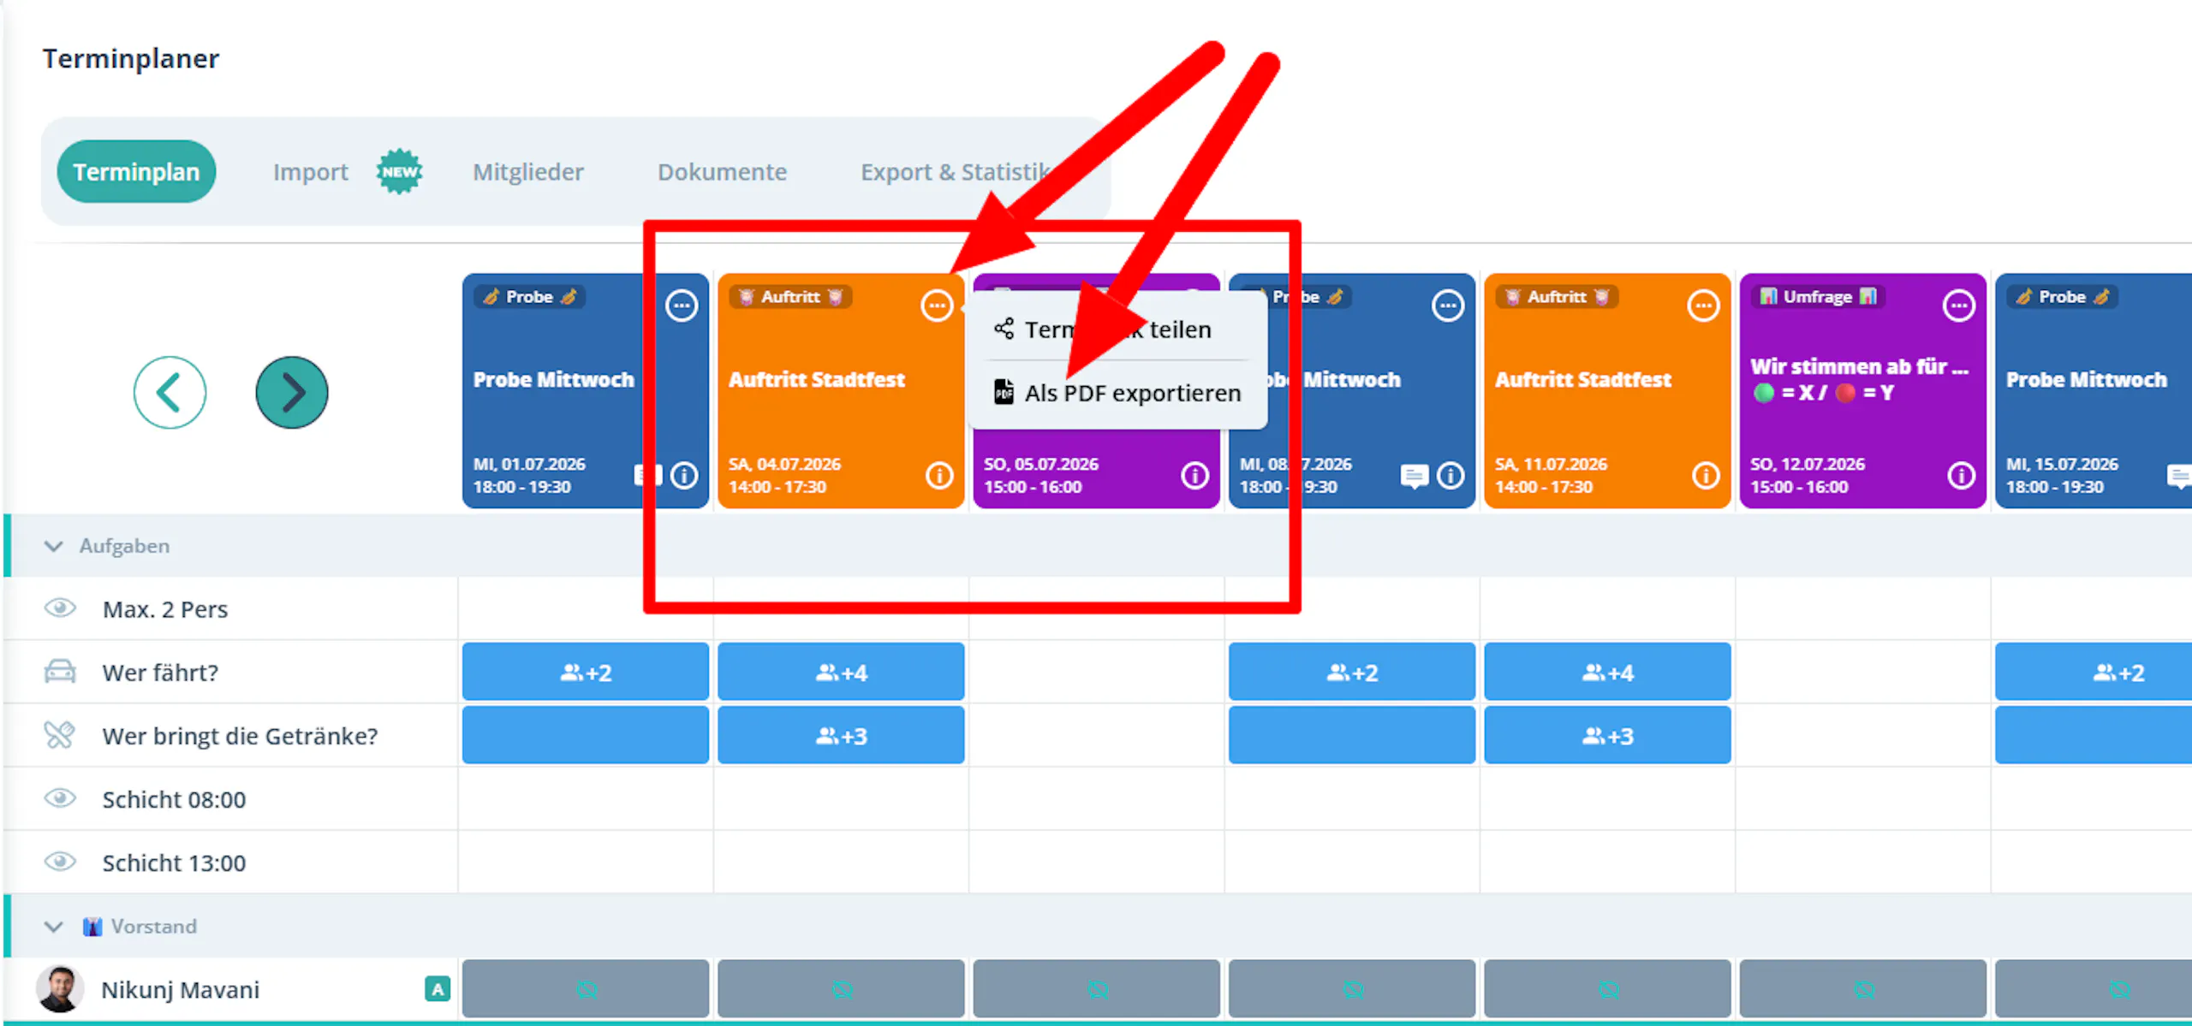Choose Als PDF exportieren from the menu

coord(1117,393)
